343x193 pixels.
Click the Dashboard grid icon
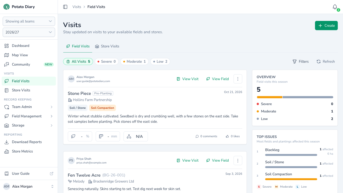point(7,46)
